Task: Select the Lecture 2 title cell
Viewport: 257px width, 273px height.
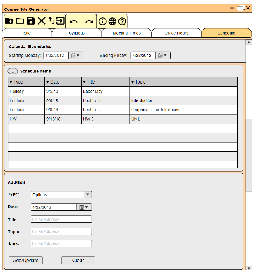Action: [x=106, y=110]
